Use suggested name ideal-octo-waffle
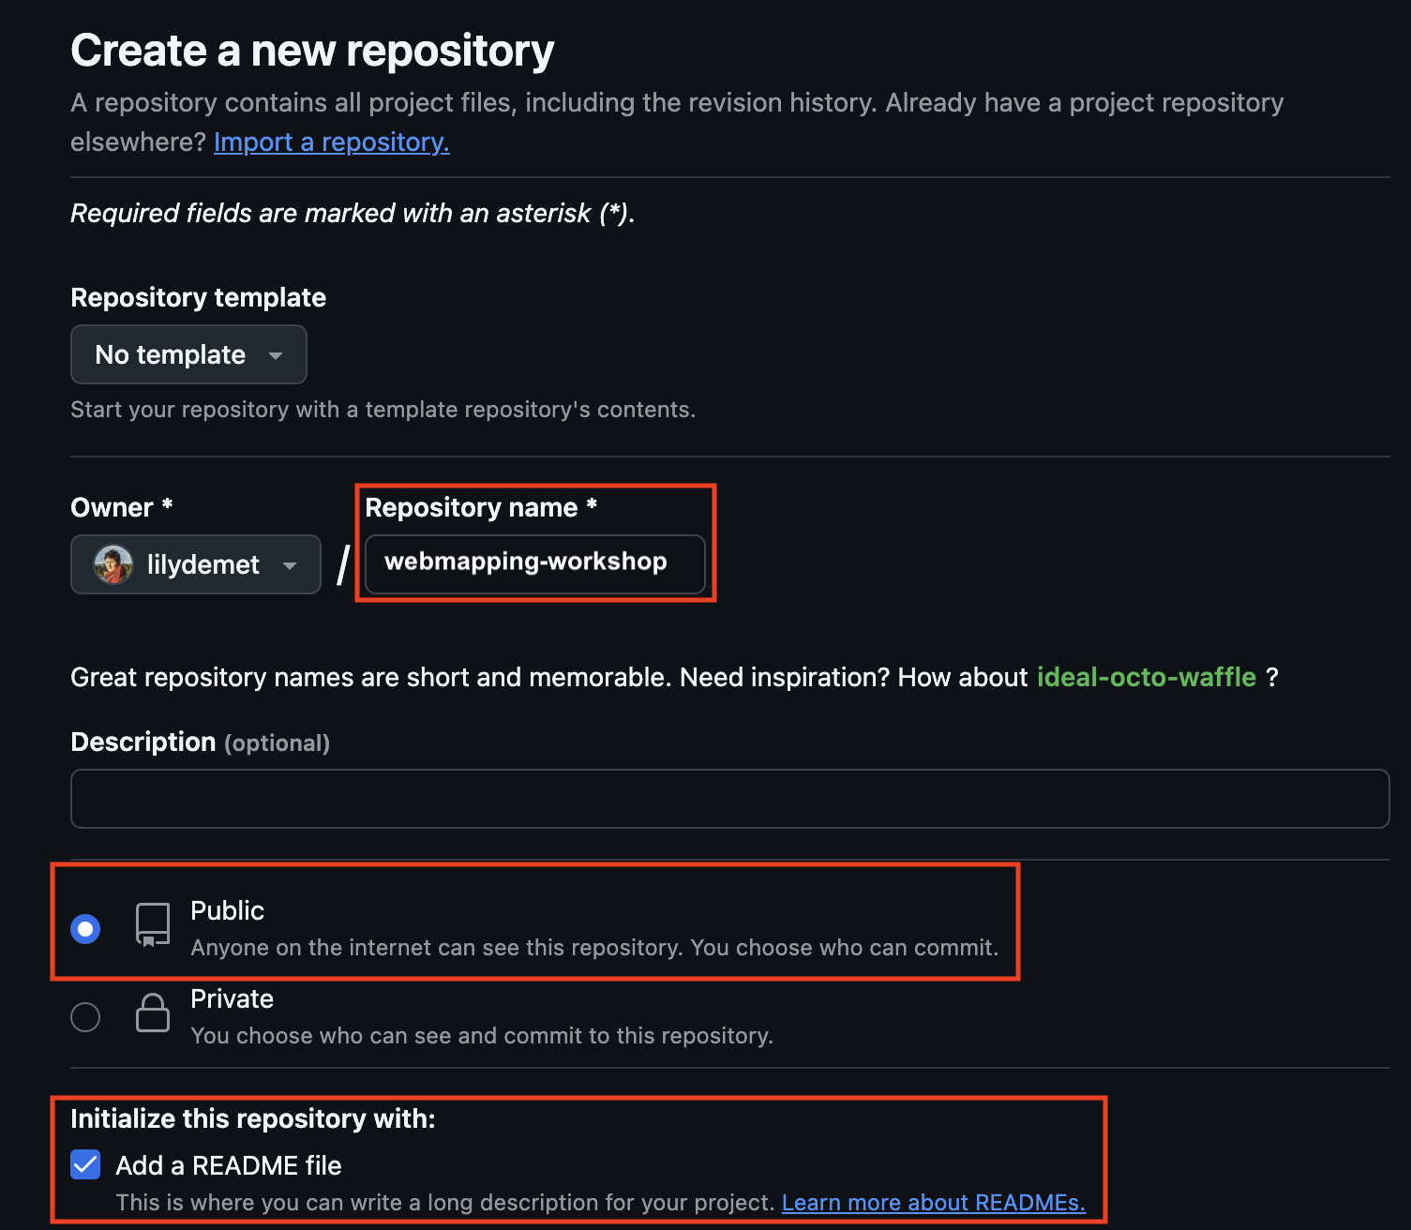The width and height of the screenshot is (1411, 1230). 1147,677
